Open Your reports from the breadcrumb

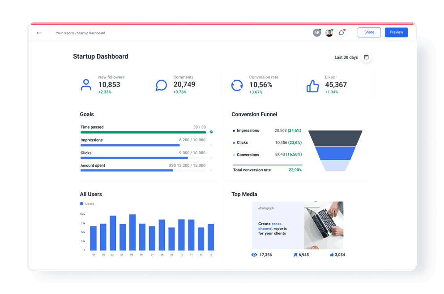coord(66,33)
